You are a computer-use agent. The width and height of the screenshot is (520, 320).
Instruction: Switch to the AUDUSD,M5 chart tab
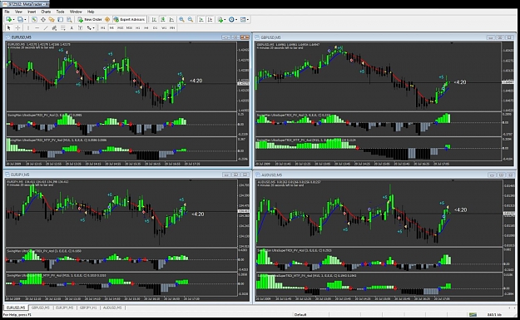pos(112,308)
